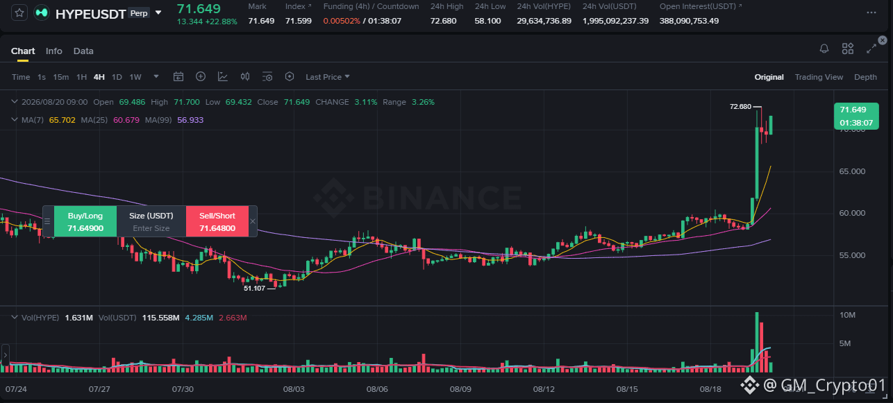Click the circled plus icon in the toolbar
Screen dimensions: 893x403
click(x=201, y=77)
